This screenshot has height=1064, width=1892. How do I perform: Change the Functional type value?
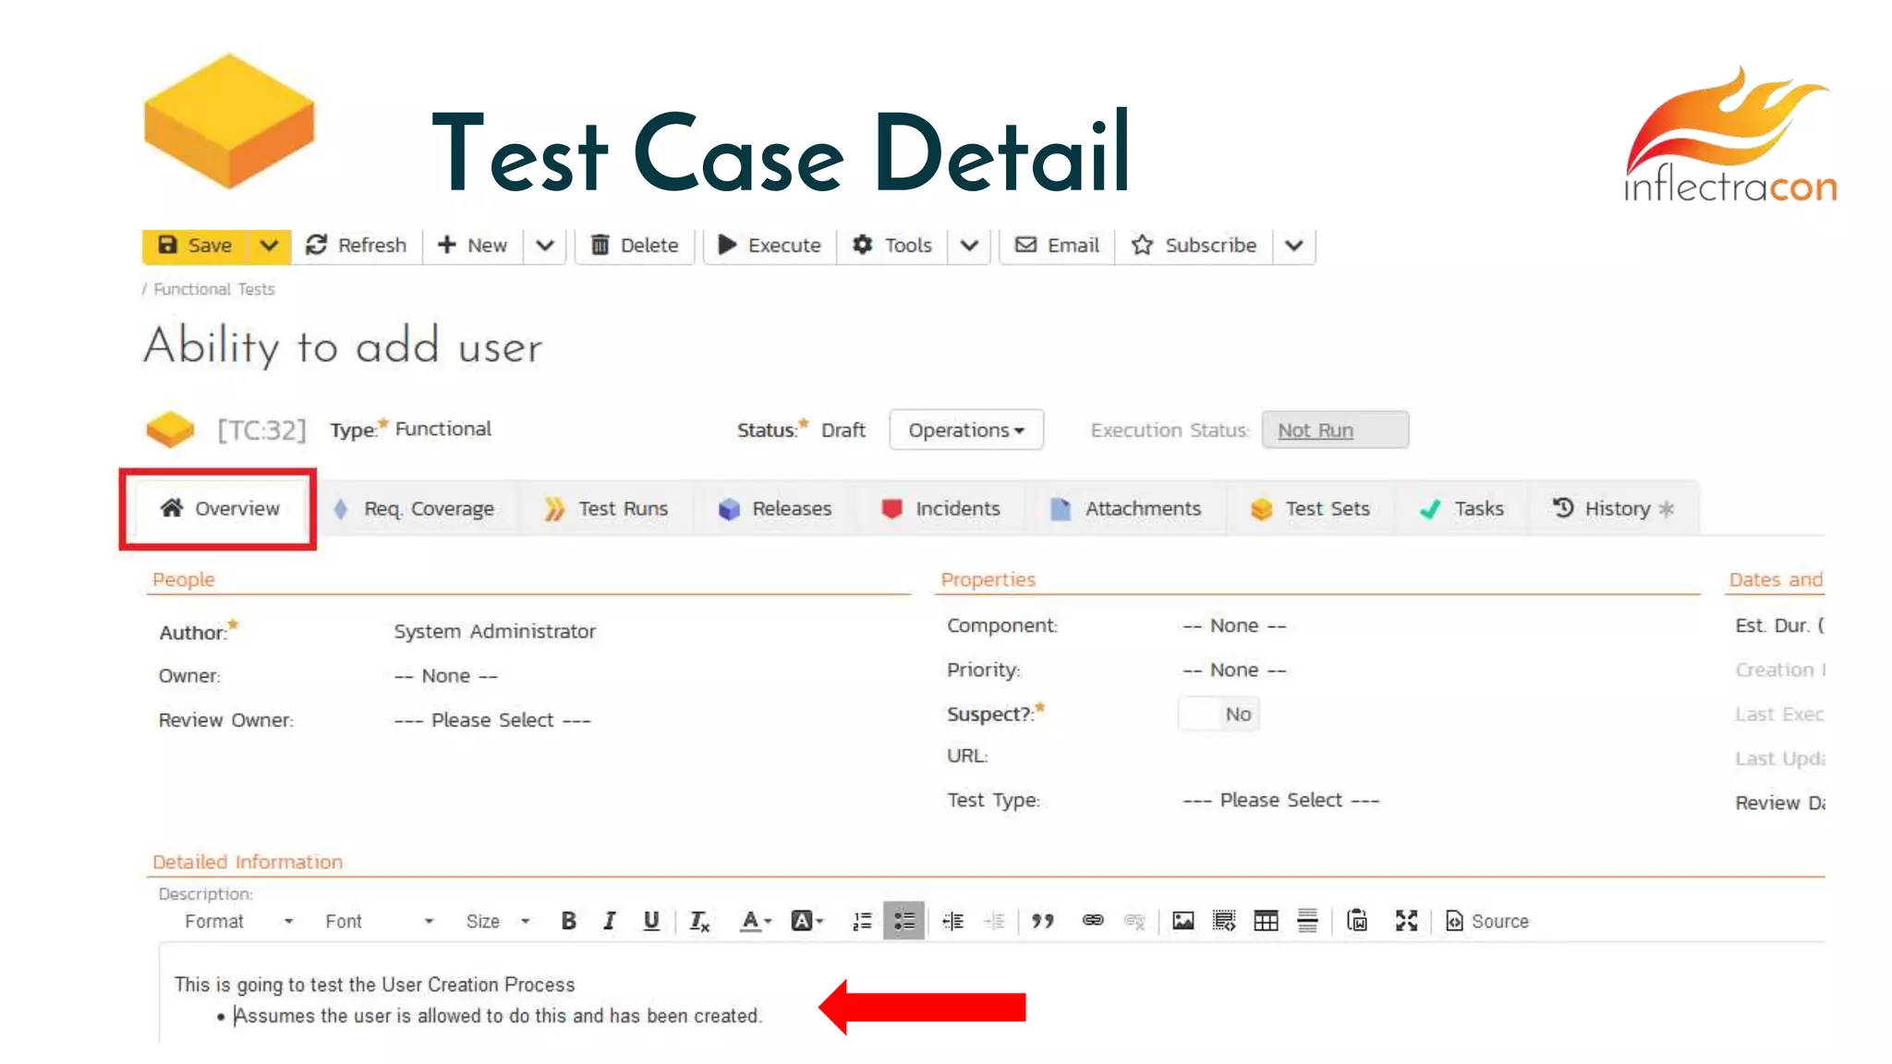[443, 429]
